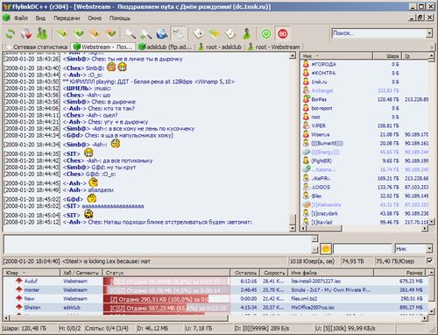Image resolution: width=438 pixels, height=335 pixels.
Task: Open the Окно menu
Action: click(x=95, y=18)
